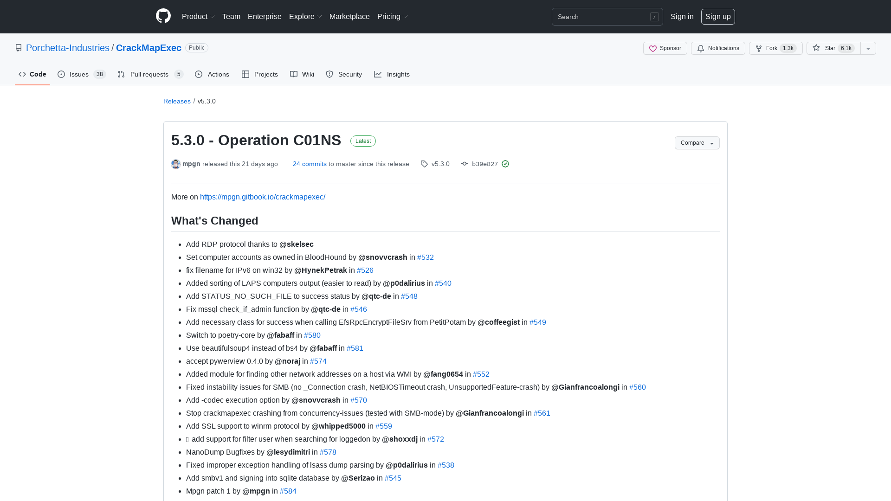Select the Actions play-circle icon
The width and height of the screenshot is (891, 501).
[x=199, y=74]
